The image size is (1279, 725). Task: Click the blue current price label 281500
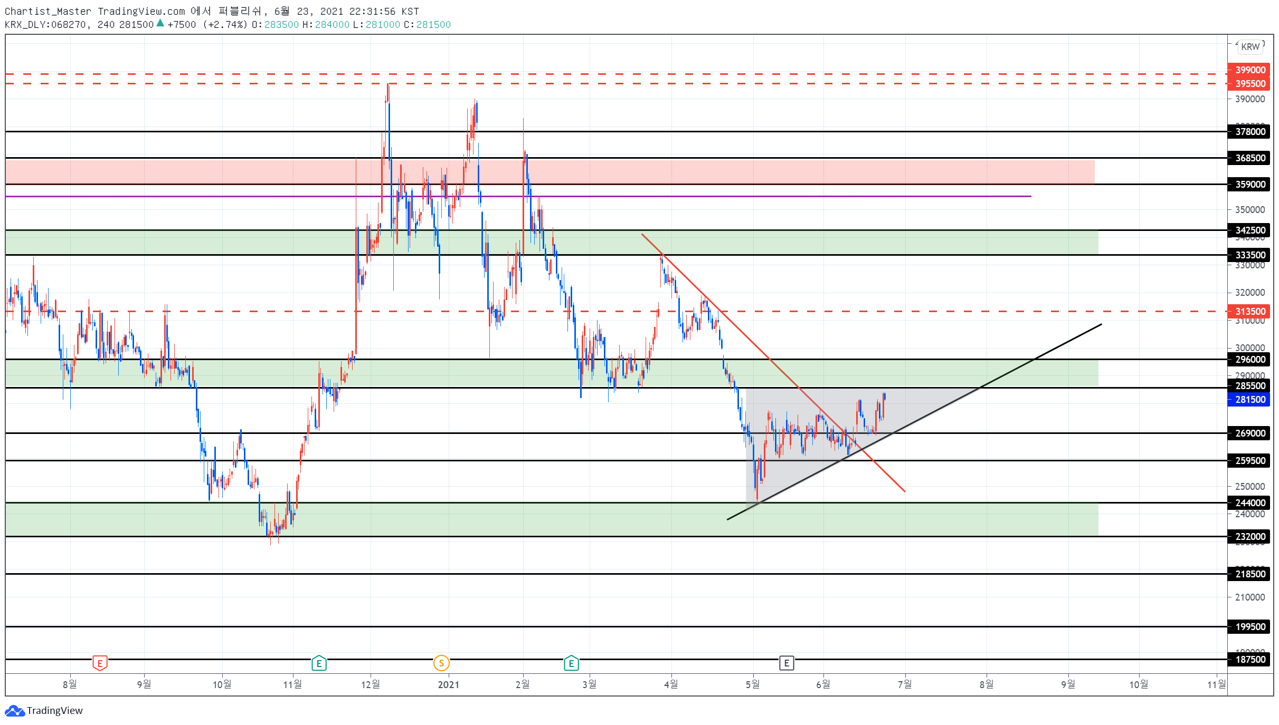click(1250, 399)
